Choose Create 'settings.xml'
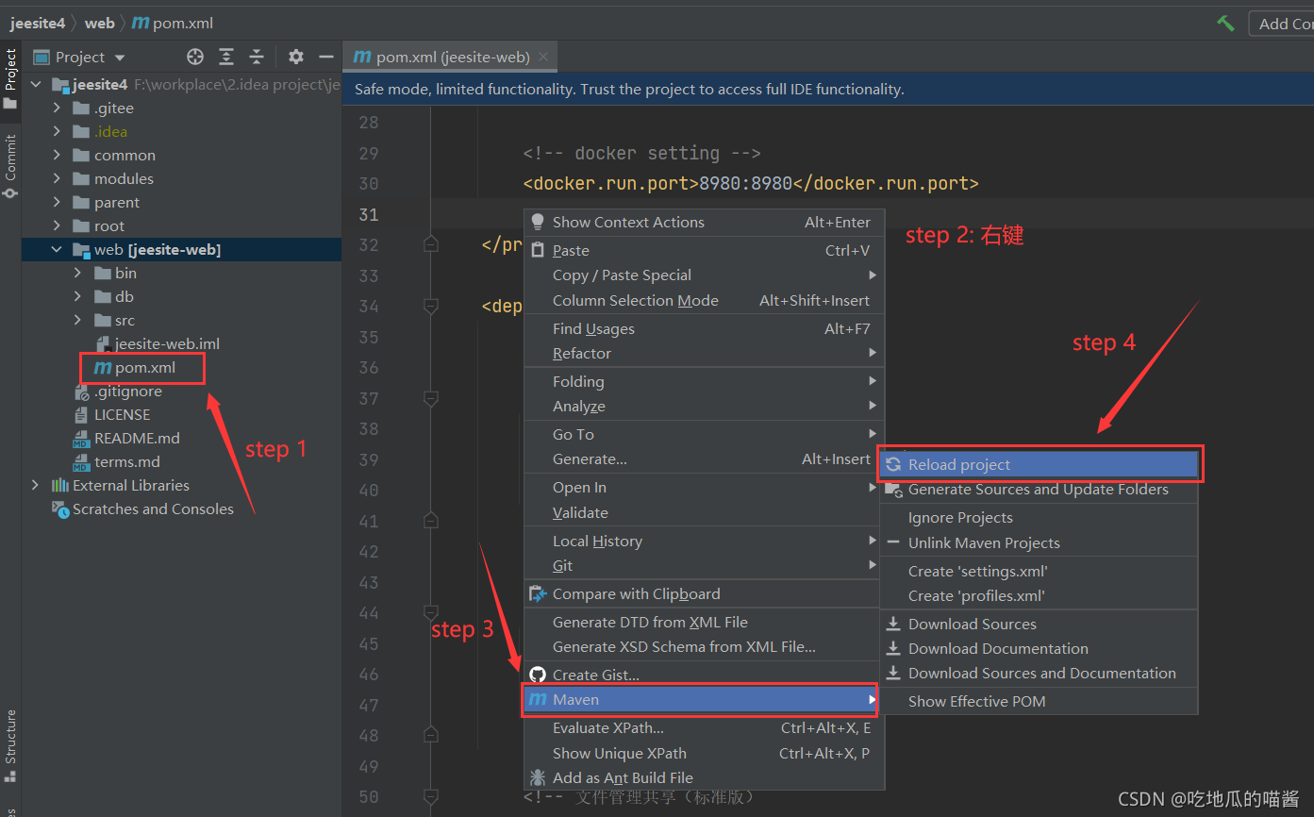Screen dimensions: 1314x817 pos(1040,571)
